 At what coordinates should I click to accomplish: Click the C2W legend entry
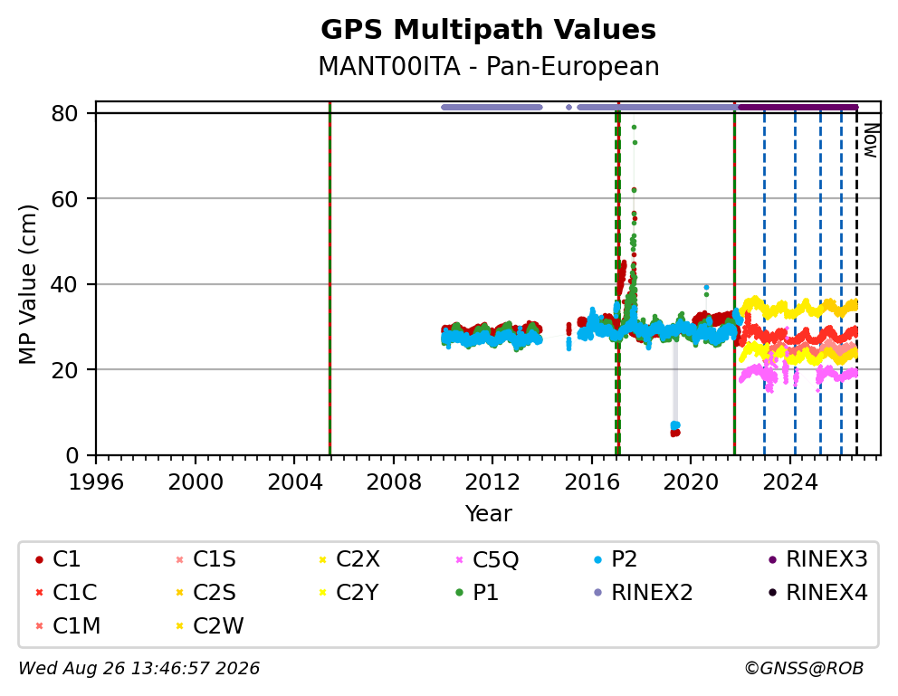coord(210,626)
